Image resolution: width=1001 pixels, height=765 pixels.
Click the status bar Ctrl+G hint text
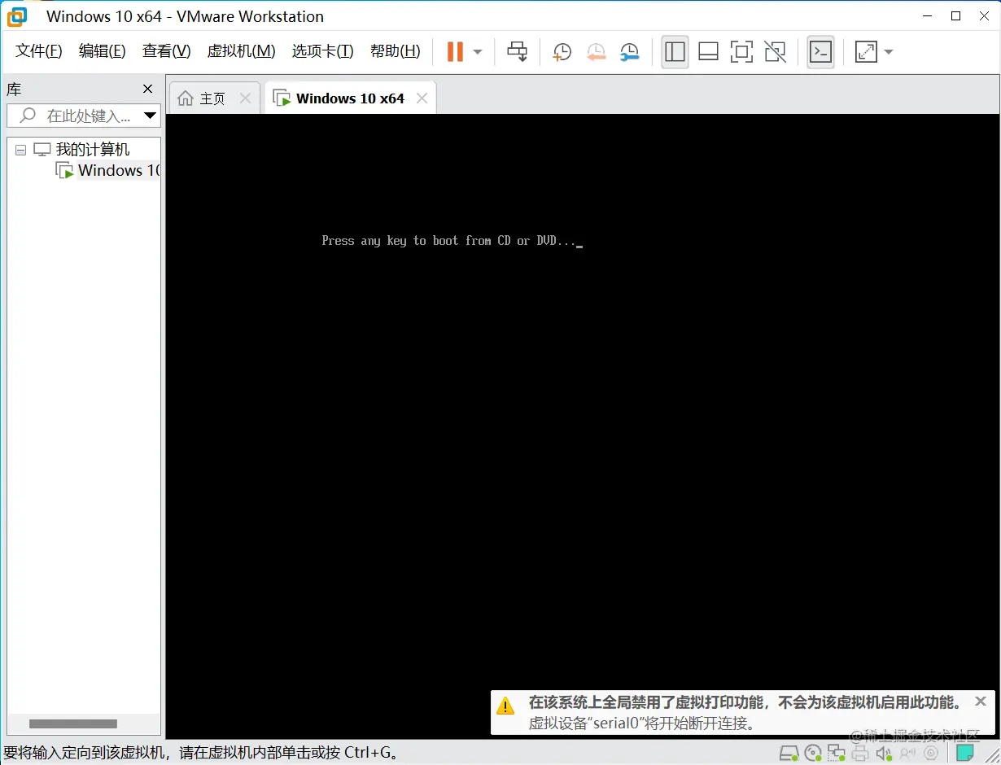pos(202,753)
